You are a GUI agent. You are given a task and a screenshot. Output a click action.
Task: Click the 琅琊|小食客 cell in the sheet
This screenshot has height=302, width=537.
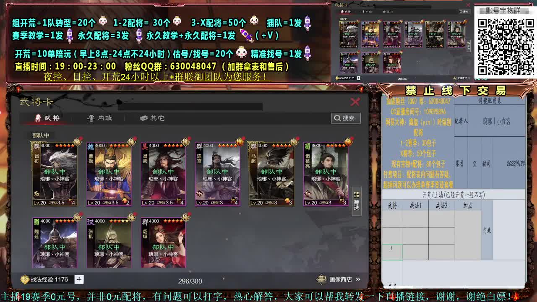496,121
